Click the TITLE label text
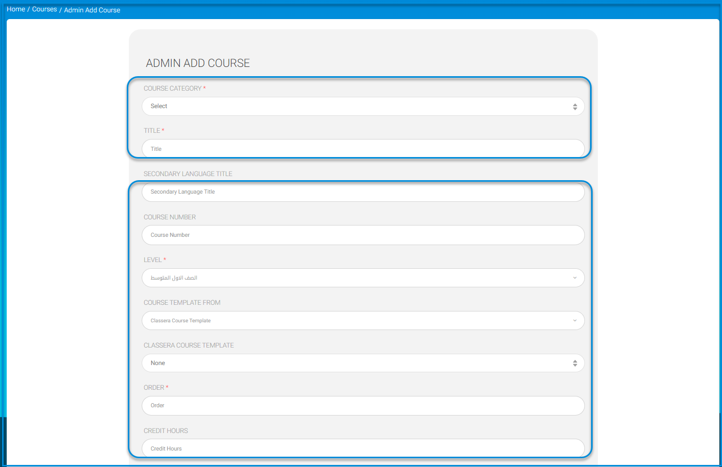The image size is (722, 467). (x=152, y=131)
